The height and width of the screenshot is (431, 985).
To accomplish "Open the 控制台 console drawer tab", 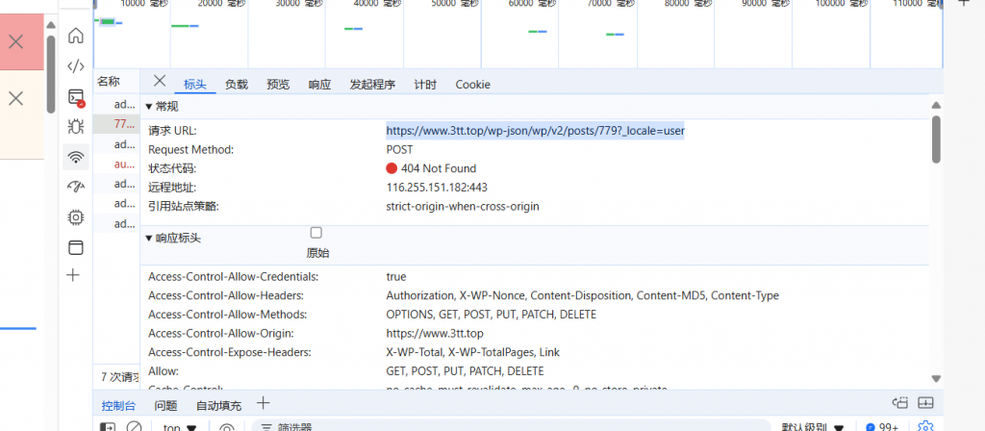I will 118,406.
